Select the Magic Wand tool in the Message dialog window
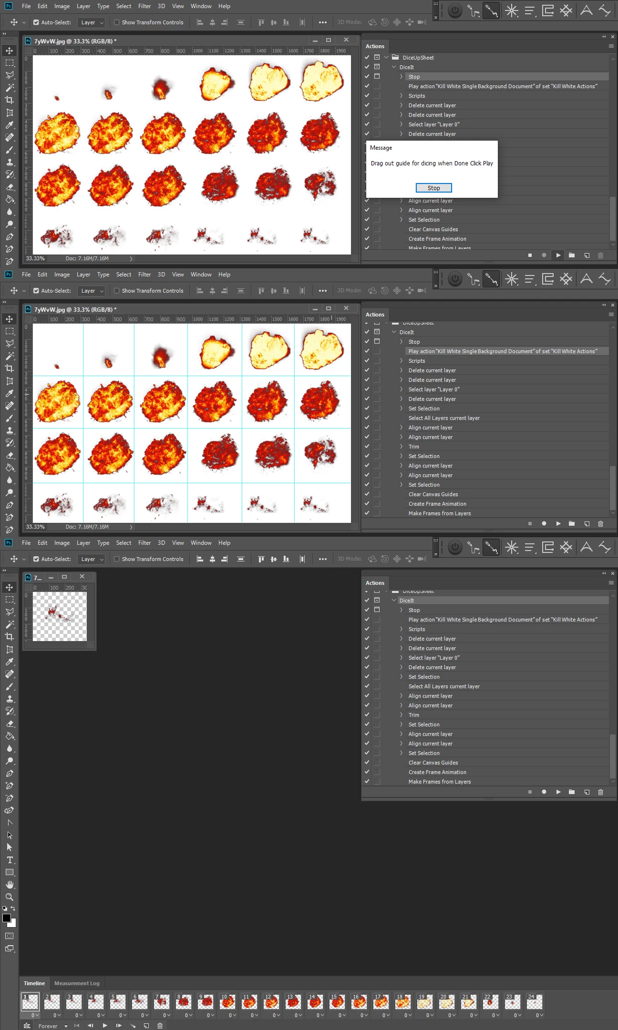Screen dimensions: 618x1030 10,88
